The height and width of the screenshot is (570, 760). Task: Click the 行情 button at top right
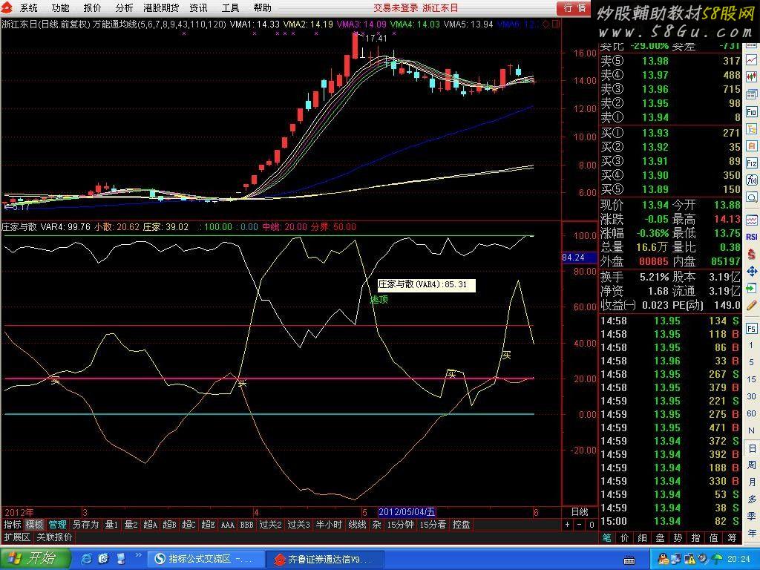575,7
